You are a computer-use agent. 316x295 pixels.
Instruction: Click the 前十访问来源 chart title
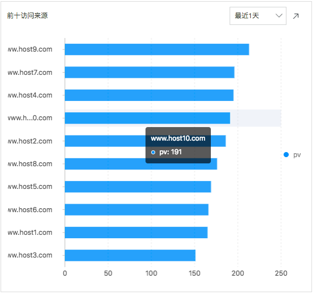pos(27,16)
